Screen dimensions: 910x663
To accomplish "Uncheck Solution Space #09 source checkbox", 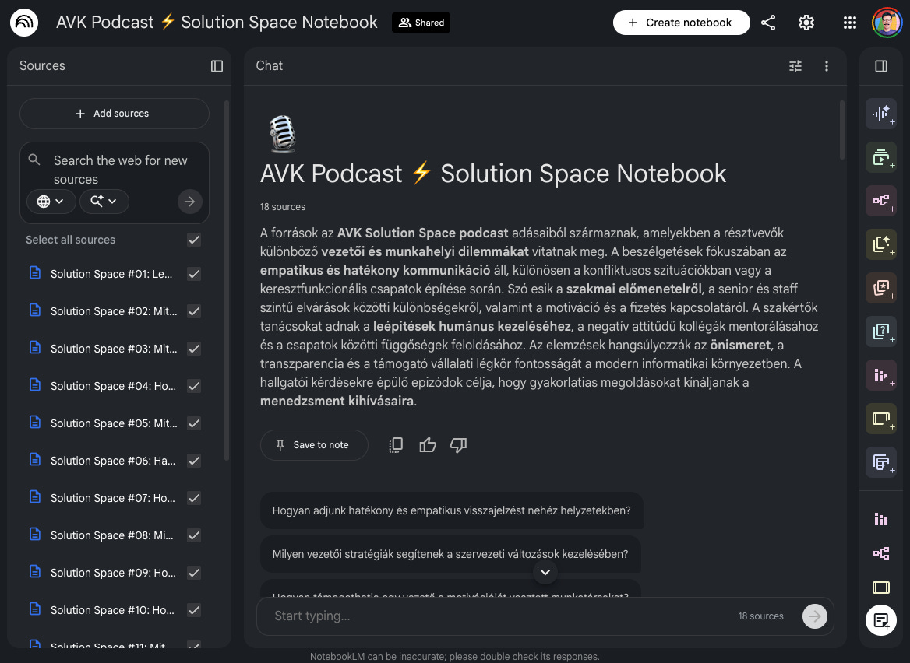I will 195,574.
